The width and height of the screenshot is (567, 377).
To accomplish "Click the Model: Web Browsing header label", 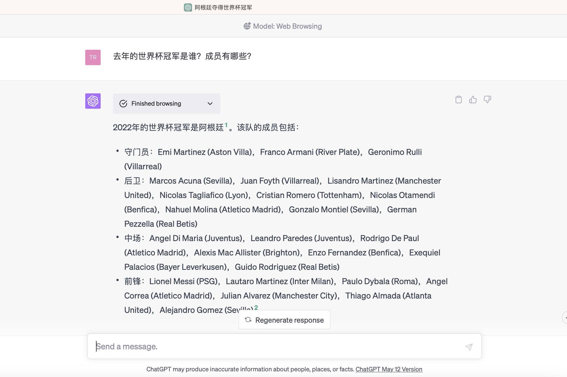I will (x=287, y=26).
